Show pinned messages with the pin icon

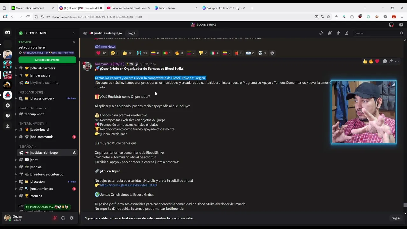[338, 33]
